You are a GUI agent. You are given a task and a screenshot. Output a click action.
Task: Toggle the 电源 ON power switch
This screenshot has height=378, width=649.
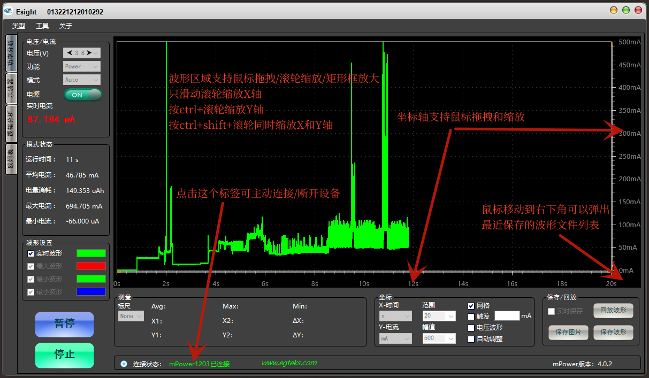83,95
